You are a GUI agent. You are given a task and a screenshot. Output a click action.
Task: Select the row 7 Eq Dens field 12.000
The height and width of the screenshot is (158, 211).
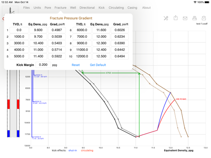[101, 36]
